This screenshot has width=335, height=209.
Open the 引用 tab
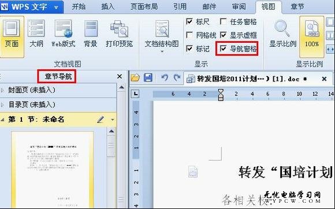tap(180, 7)
